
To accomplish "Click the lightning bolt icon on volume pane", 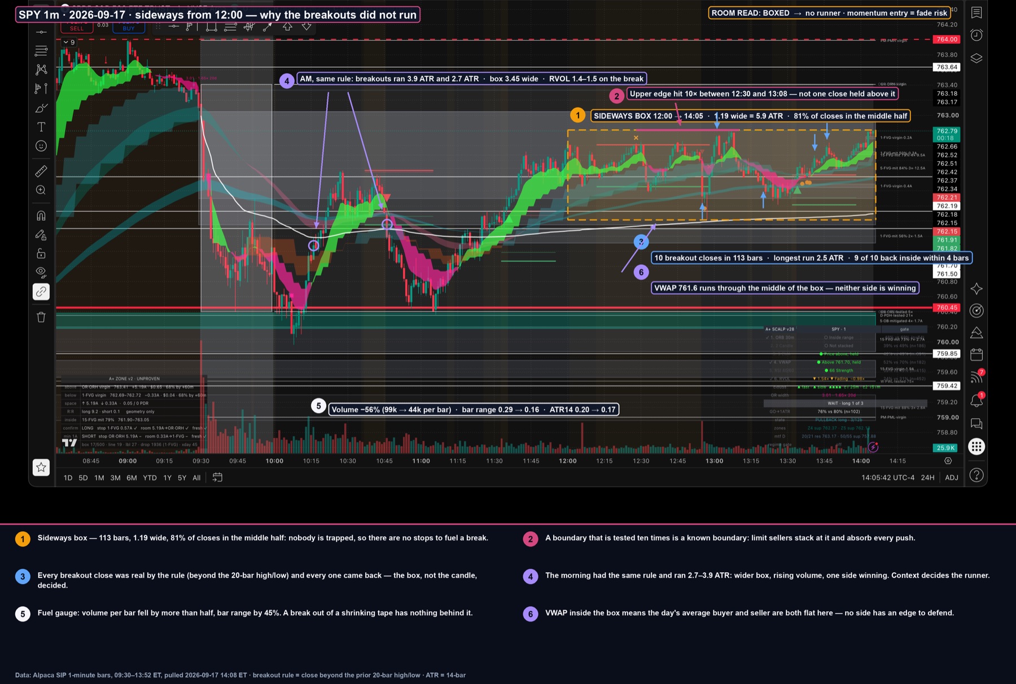I will click(873, 447).
